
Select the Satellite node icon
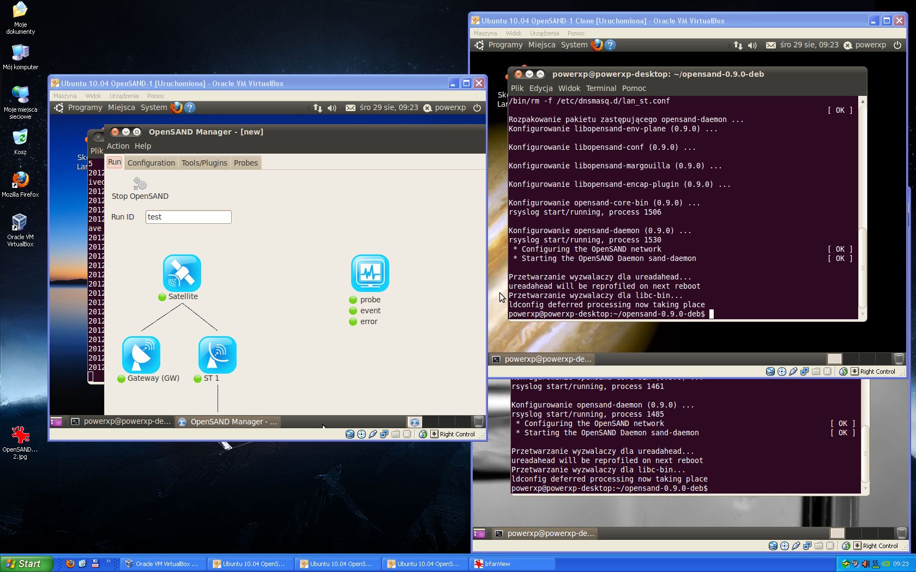(182, 273)
